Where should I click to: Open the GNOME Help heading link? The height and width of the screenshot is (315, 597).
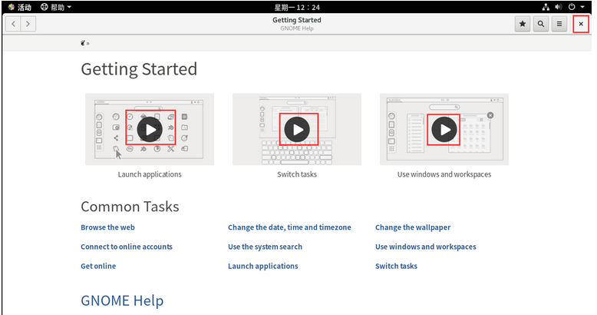click(122, 301)
